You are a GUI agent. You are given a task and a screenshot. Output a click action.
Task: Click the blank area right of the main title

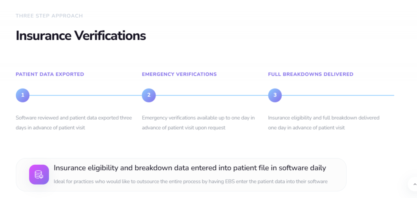point(265,36)
